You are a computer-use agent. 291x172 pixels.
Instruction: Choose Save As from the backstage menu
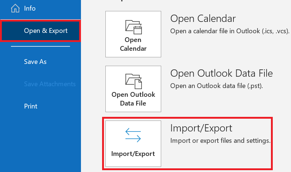coord(35,62)
